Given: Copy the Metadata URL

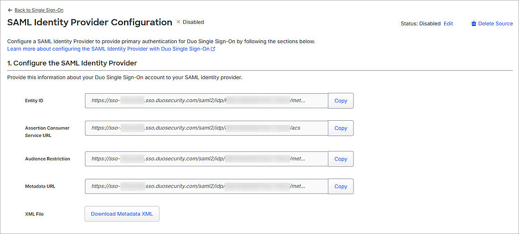Looking at the screenshot, I should tap(340, 186).
